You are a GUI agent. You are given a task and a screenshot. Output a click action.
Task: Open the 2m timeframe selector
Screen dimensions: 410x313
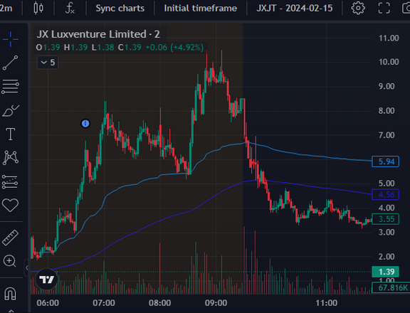click(x=6, y=8)
